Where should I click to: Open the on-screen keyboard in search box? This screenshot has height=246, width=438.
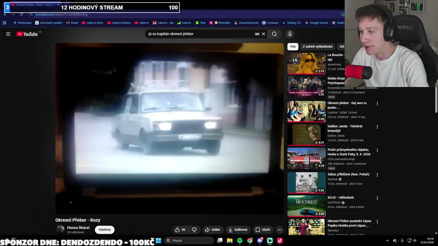pos(257,34)
